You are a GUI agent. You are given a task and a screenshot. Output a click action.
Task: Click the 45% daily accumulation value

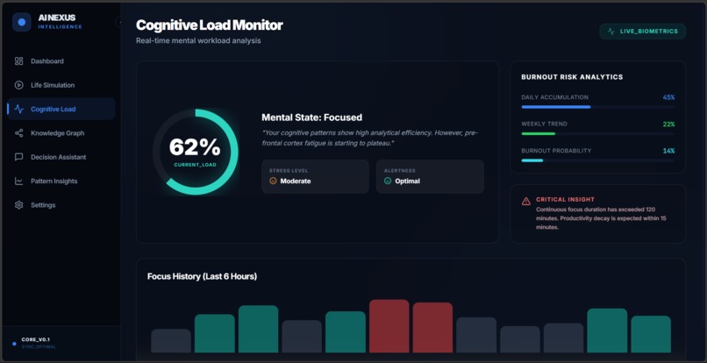point(668,97)
